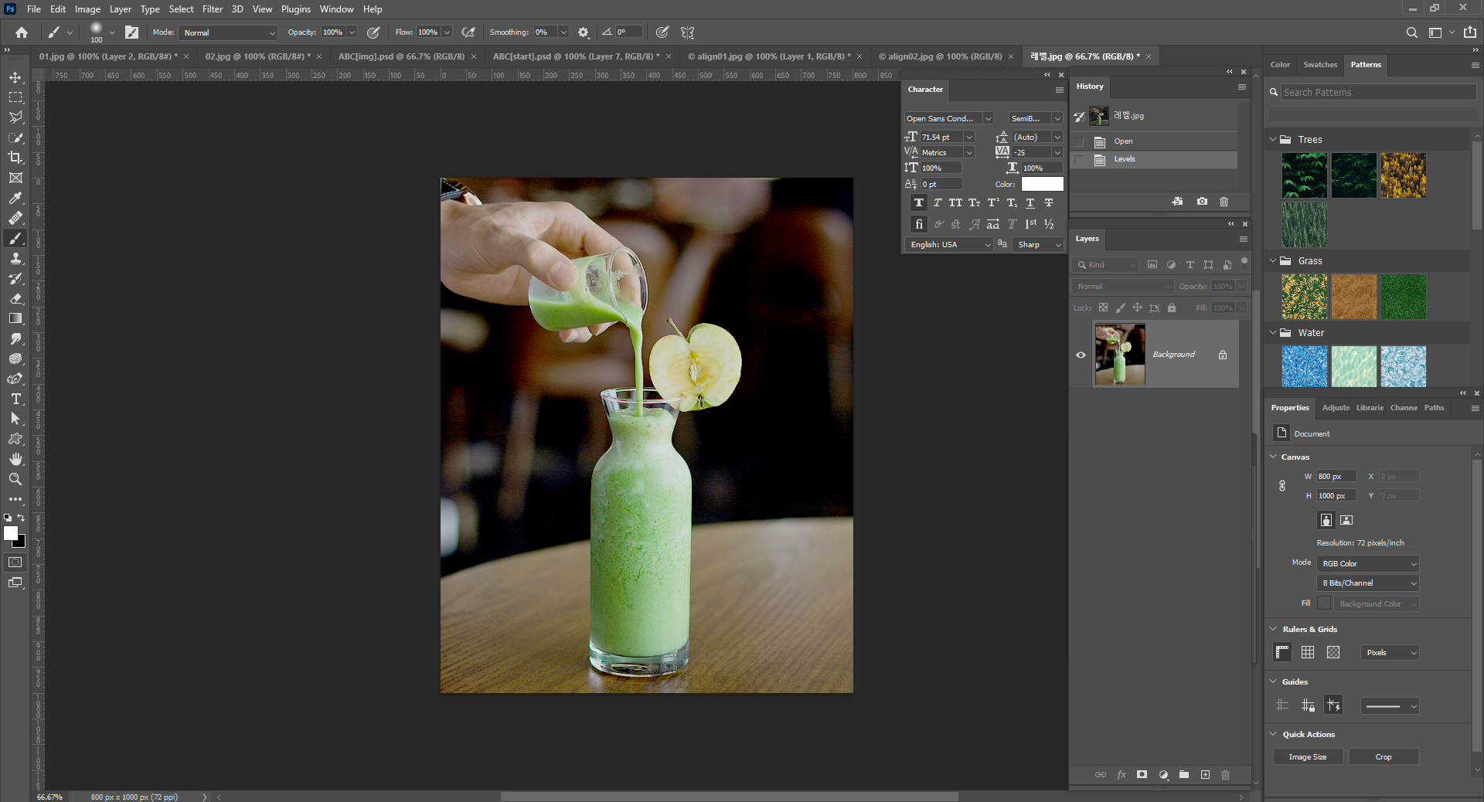This screenshot has height=802, width=1484.
Task: Click the Crop quick action button
Action: (x=1383, y=757)
